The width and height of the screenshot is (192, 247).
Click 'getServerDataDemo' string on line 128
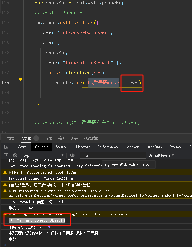(84, 33)
